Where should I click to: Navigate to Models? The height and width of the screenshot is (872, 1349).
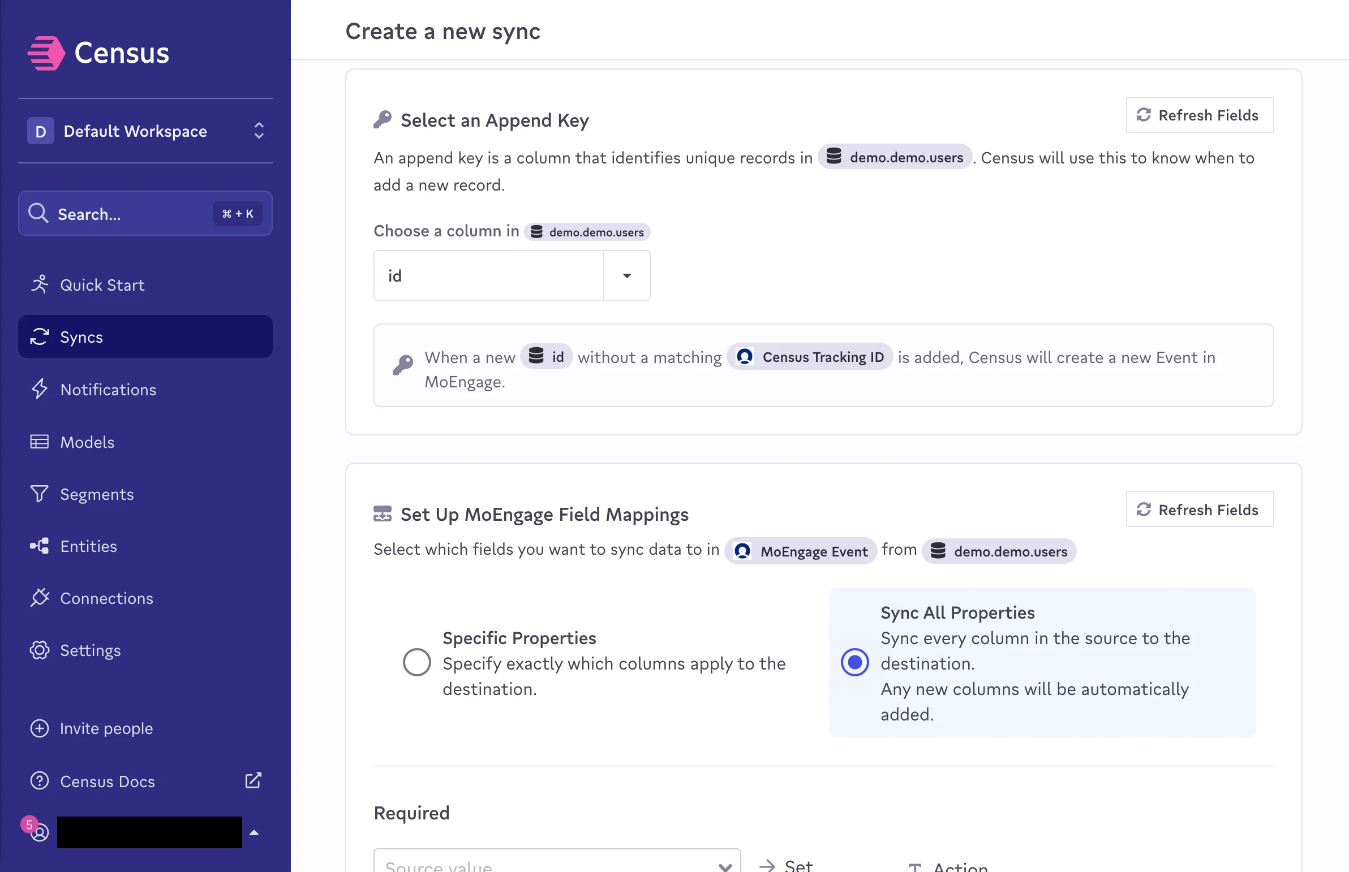point(145,442)
